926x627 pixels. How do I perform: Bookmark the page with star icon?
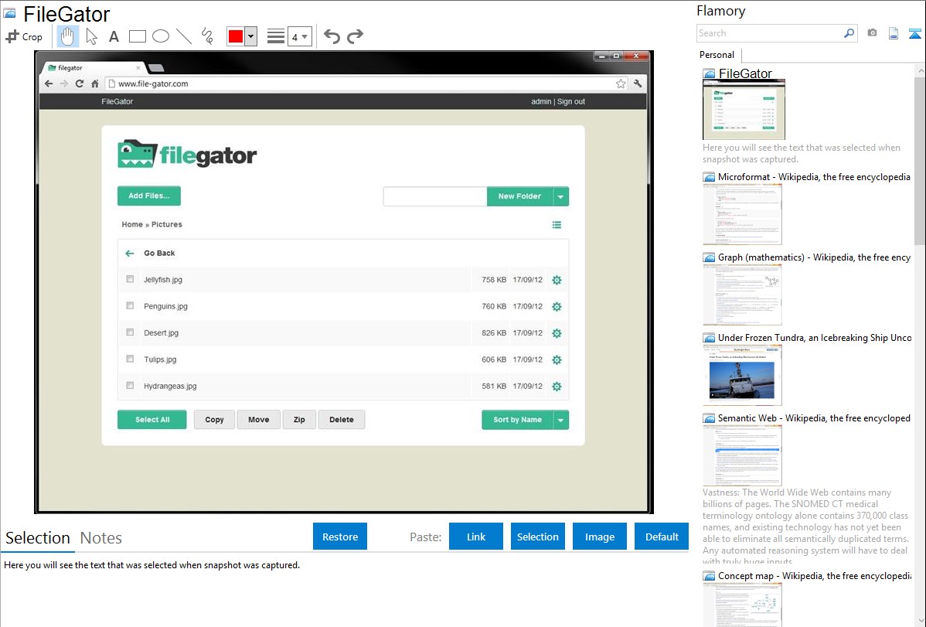tap(621, 83)
